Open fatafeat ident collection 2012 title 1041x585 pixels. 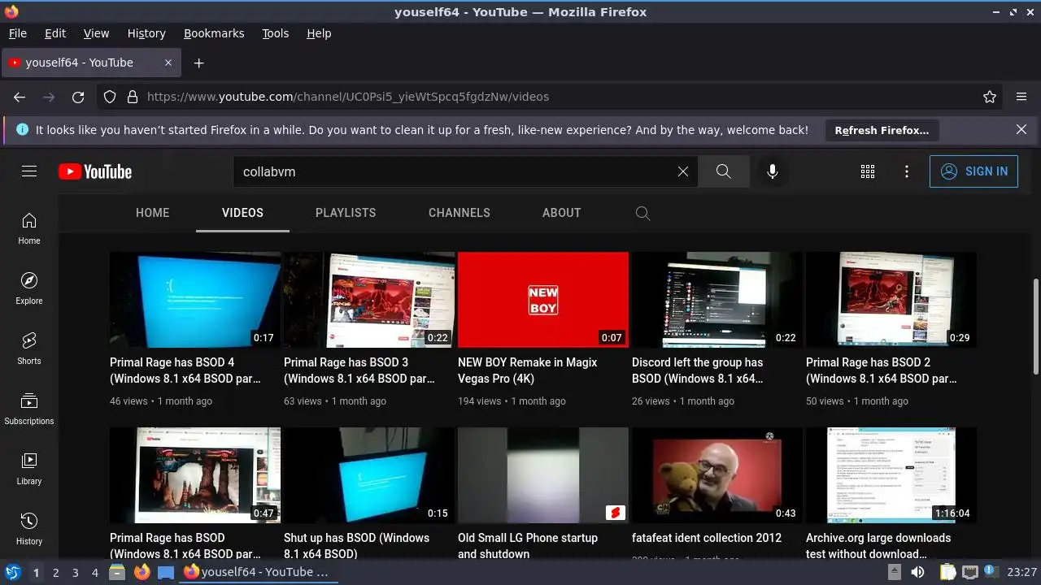[x=707, y=538]
